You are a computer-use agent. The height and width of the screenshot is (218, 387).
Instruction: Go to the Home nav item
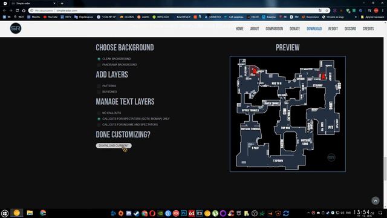point(239,28)
